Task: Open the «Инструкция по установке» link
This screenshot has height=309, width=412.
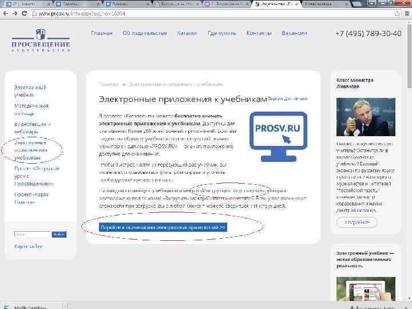Action: point(232,191)
